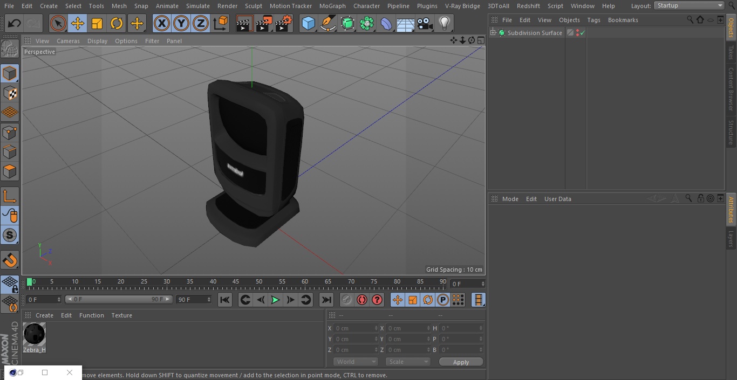Select Subdivision Surface object name

pyautogui.click(x=534, y=33)
